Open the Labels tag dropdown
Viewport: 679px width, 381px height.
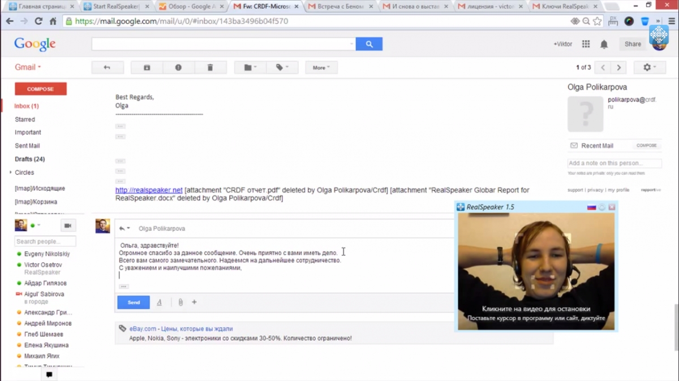[x=282, y=68]
